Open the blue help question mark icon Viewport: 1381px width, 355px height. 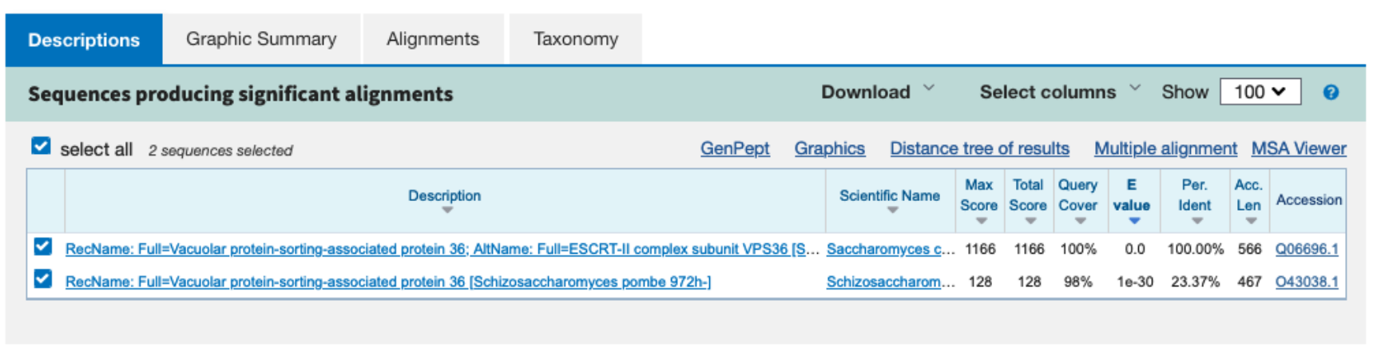[x=1331, y=93]
